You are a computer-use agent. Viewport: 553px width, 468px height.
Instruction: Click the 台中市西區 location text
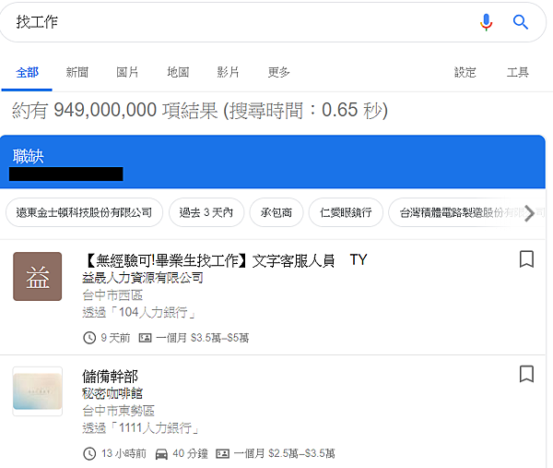point(112,295)
